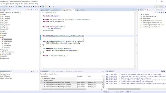
Task: Switch to the SDK Terminal tab
Action: coord(78,72)
